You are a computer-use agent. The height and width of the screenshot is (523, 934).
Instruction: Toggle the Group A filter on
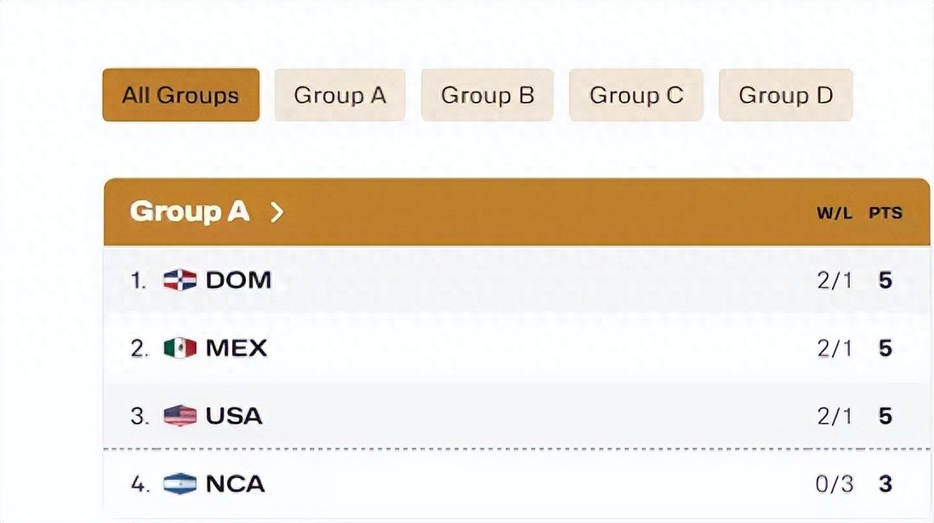pyautogui.click(x=339, y=95)
